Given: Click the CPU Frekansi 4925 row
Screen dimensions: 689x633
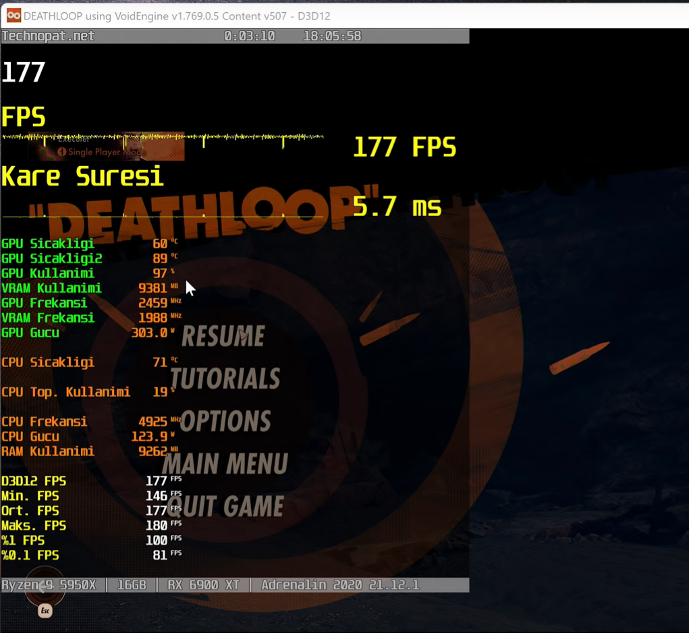Looking at the screenshot, I should pyautogui.click(x=91, y=422).
